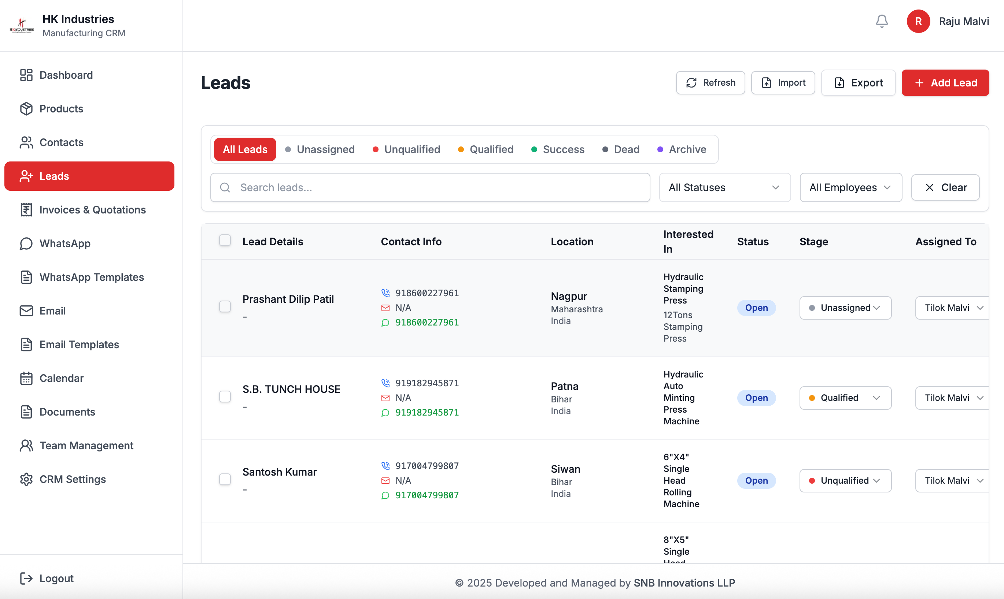The image size is (1004, 599).
Task: Click the Patna location cell
Action: pos(565,398)
